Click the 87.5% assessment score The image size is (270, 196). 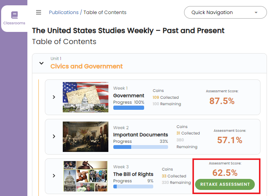[222, 101]
